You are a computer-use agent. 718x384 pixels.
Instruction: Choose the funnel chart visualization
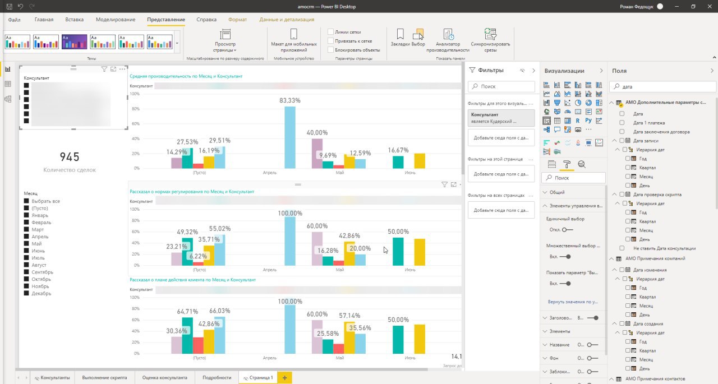point(557,103)
